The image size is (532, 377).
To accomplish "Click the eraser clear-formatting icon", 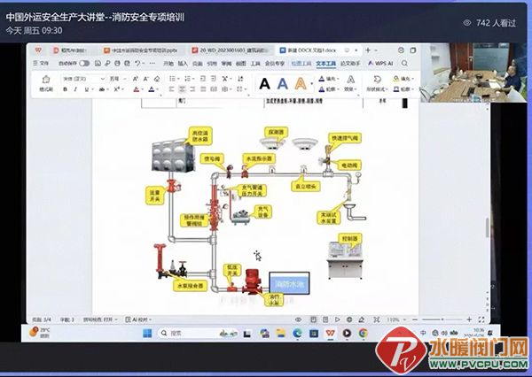I will click(157, 79).
